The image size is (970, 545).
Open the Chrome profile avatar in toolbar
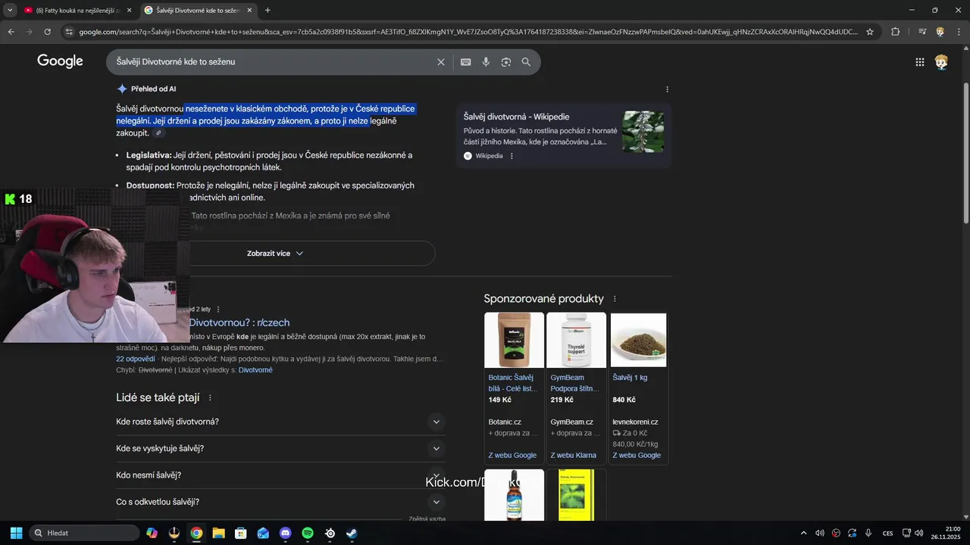click(x=940, y=32)
